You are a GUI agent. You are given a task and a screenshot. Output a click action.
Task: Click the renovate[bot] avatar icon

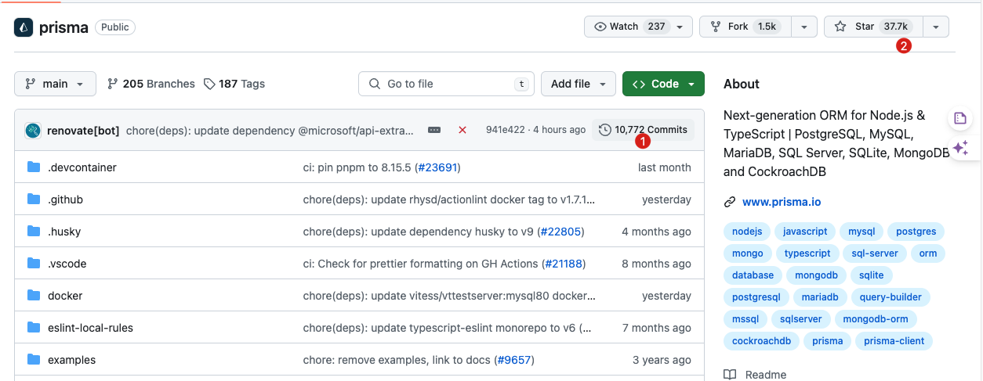[x=33, y=130]
